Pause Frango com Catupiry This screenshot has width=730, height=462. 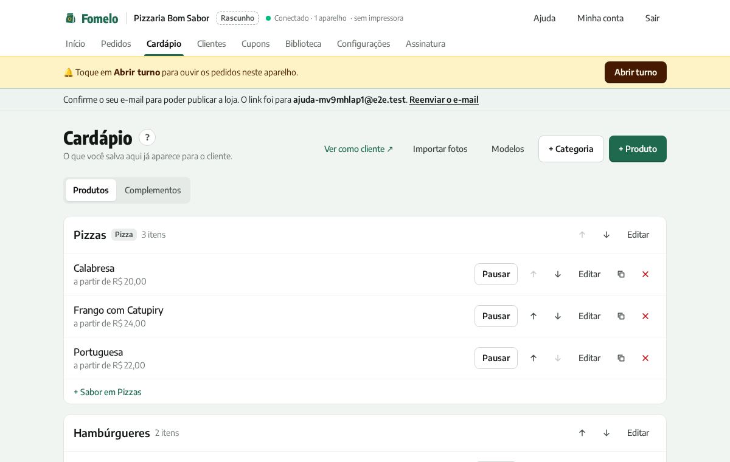click(x=496, y=316)
